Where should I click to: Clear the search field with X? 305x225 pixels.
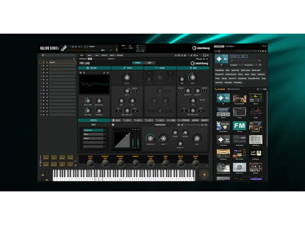click(x=259, y=60)
